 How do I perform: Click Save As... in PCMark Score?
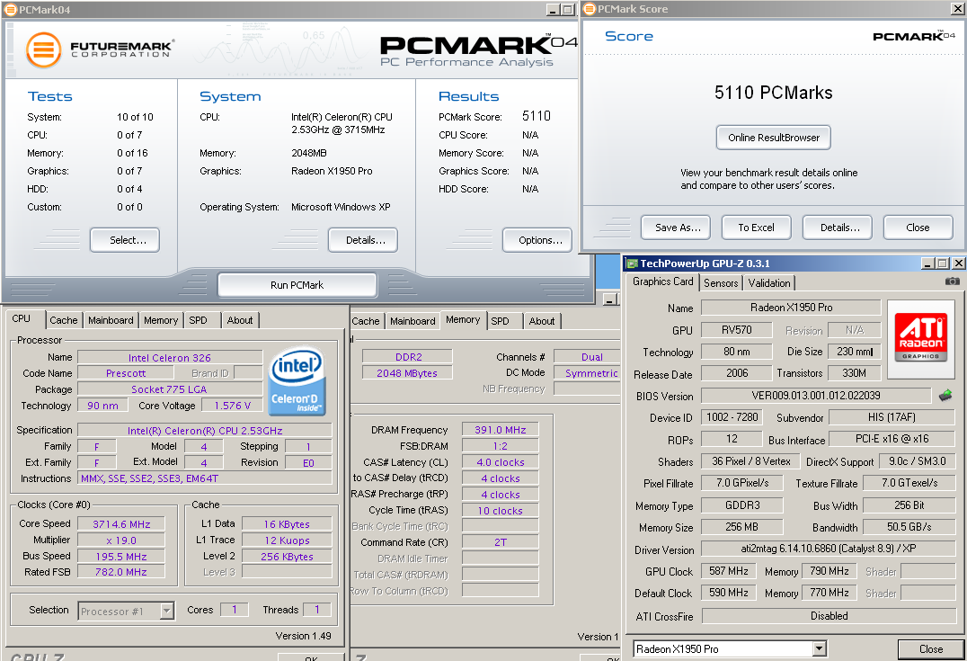pyautogui.click(x=677, y=228)
